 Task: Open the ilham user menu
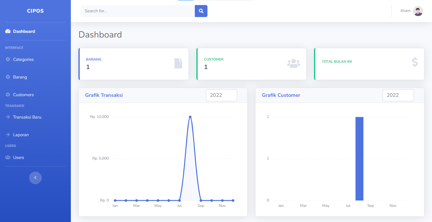(x=405, y=11)
